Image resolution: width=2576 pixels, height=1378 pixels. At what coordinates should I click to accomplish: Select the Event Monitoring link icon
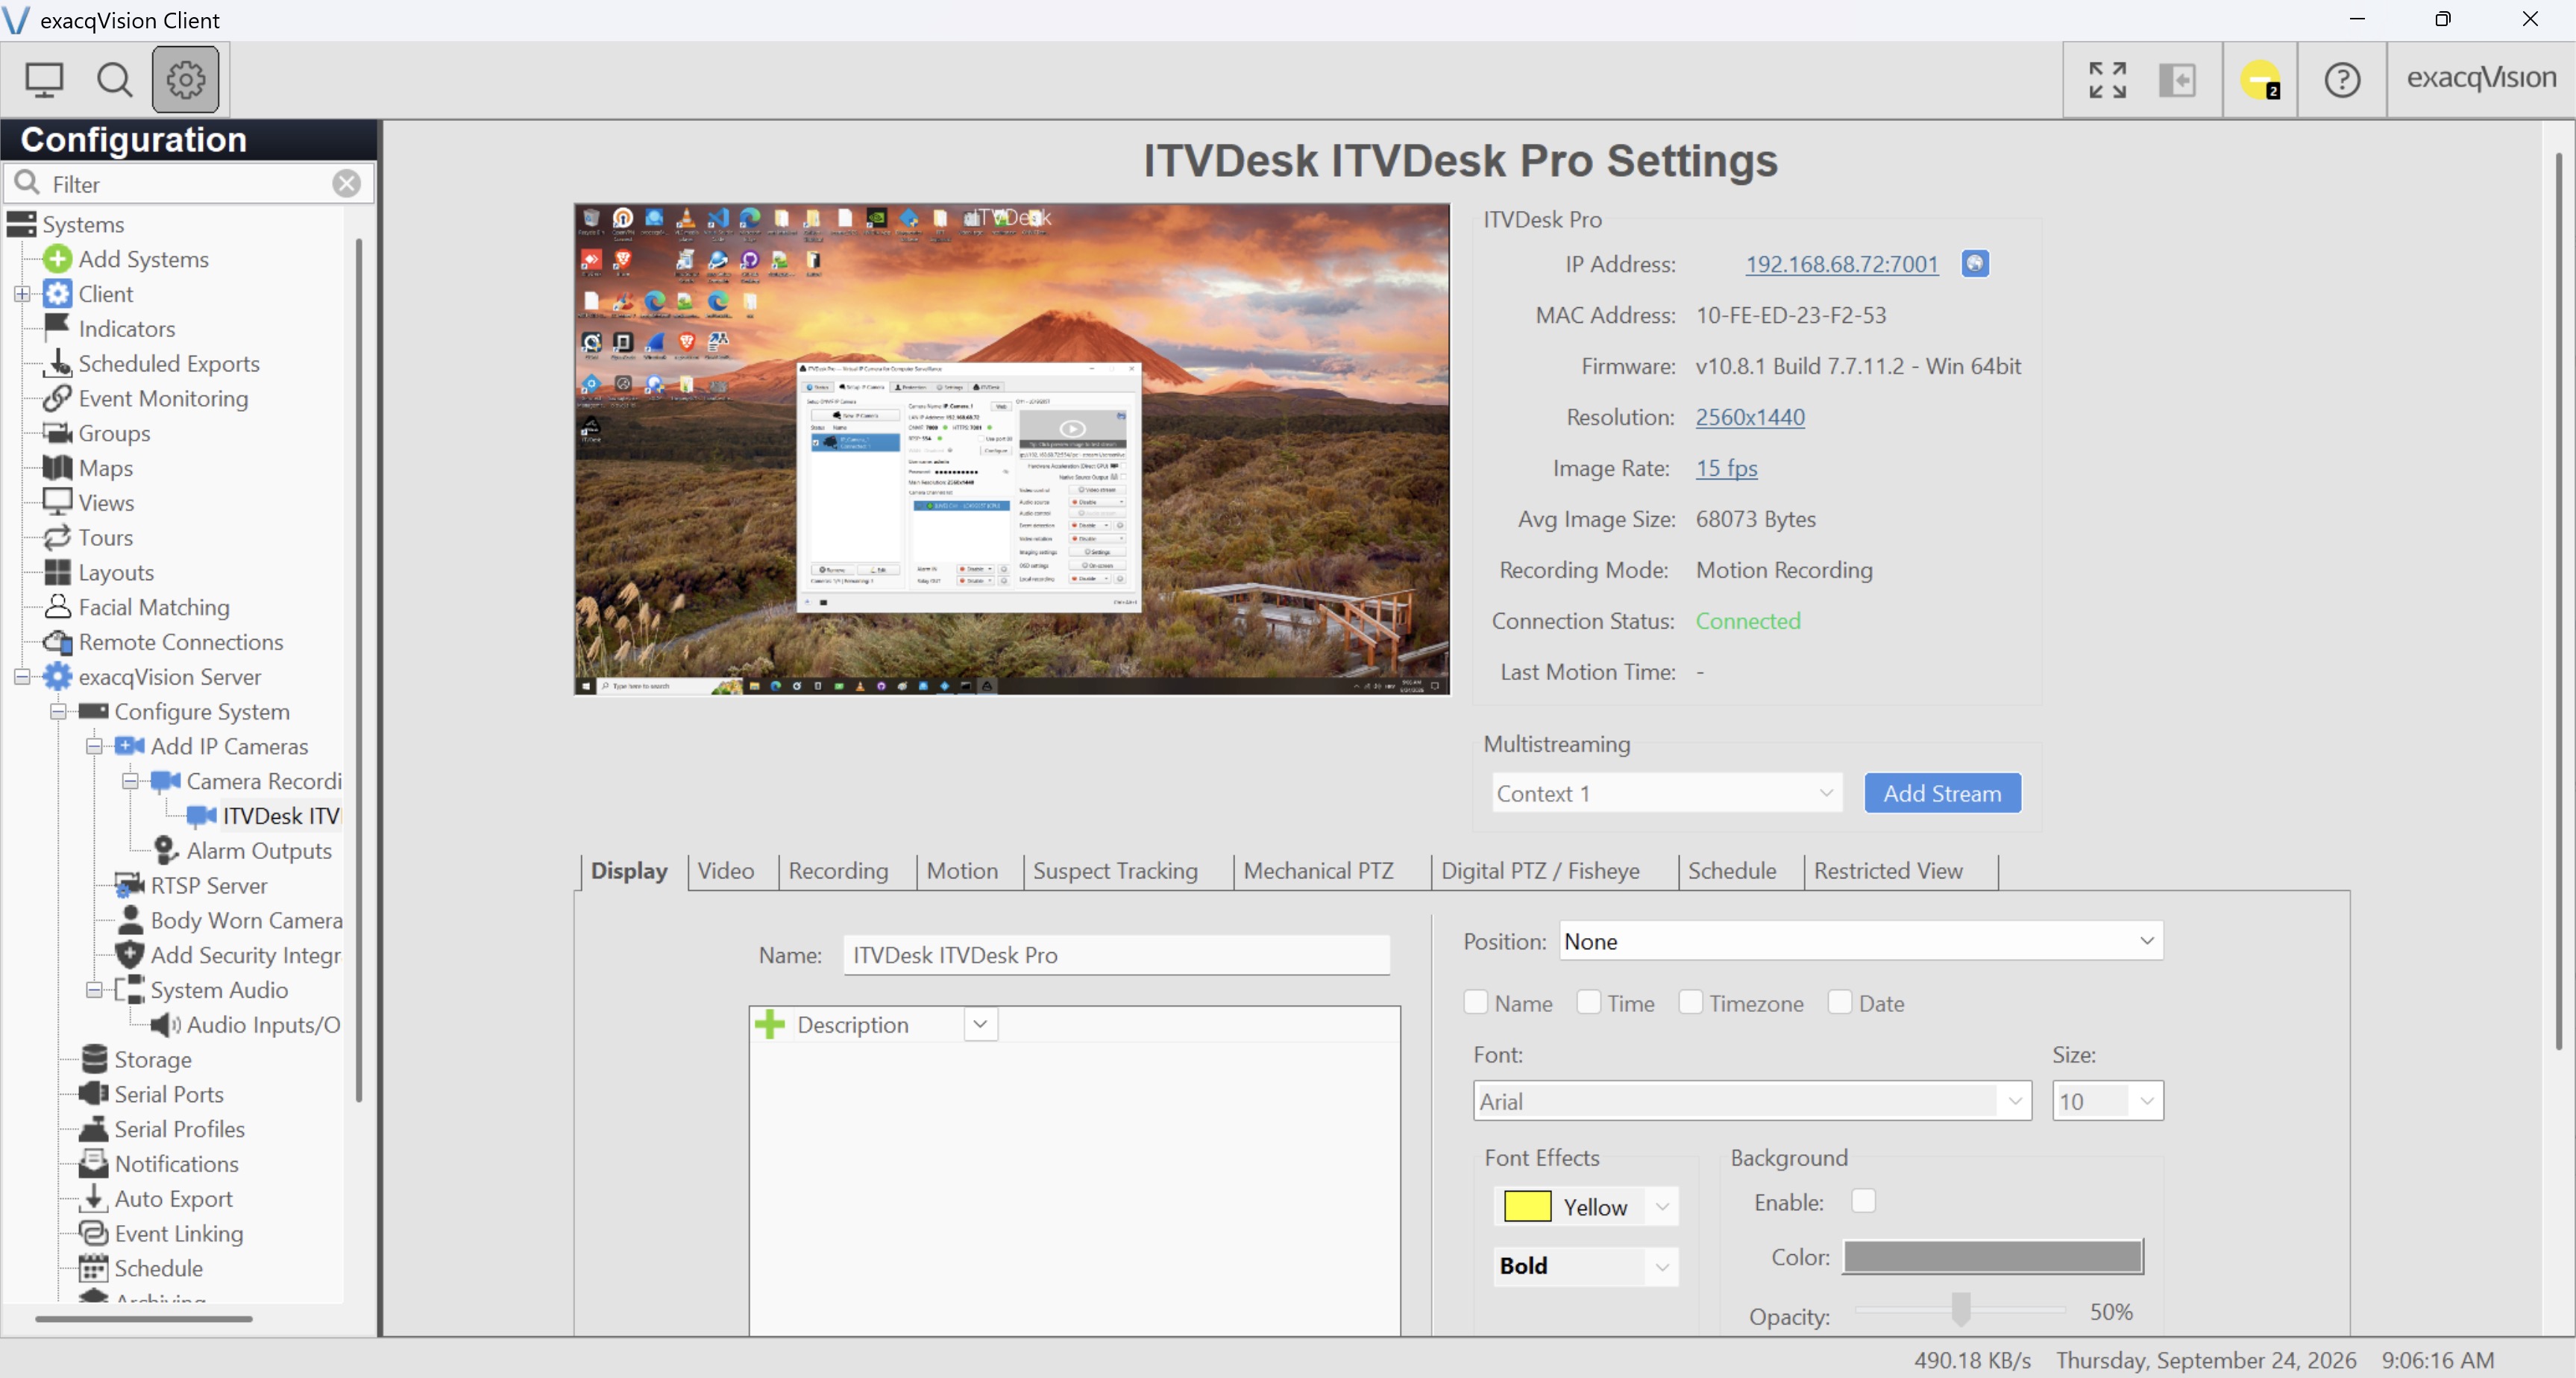tap(57, 398)
